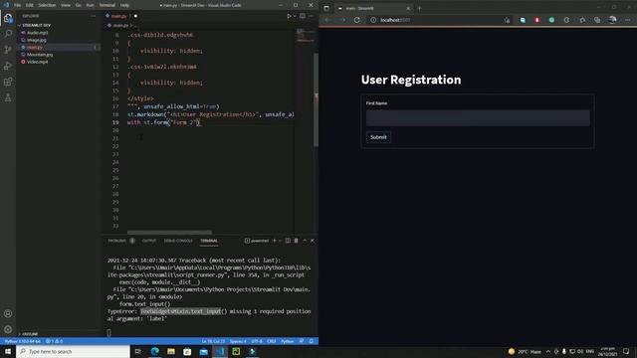637x358 pixels.
Task: Click Python language mode in status bar
Action: [x=288, y=341]
